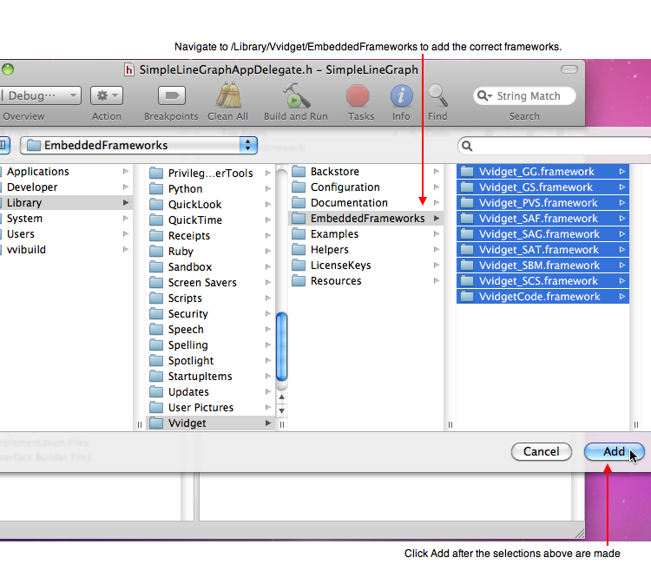The image size is (651, 564).
Task: Select Vvidget_SAT.framework
Action: pos(542,249)
